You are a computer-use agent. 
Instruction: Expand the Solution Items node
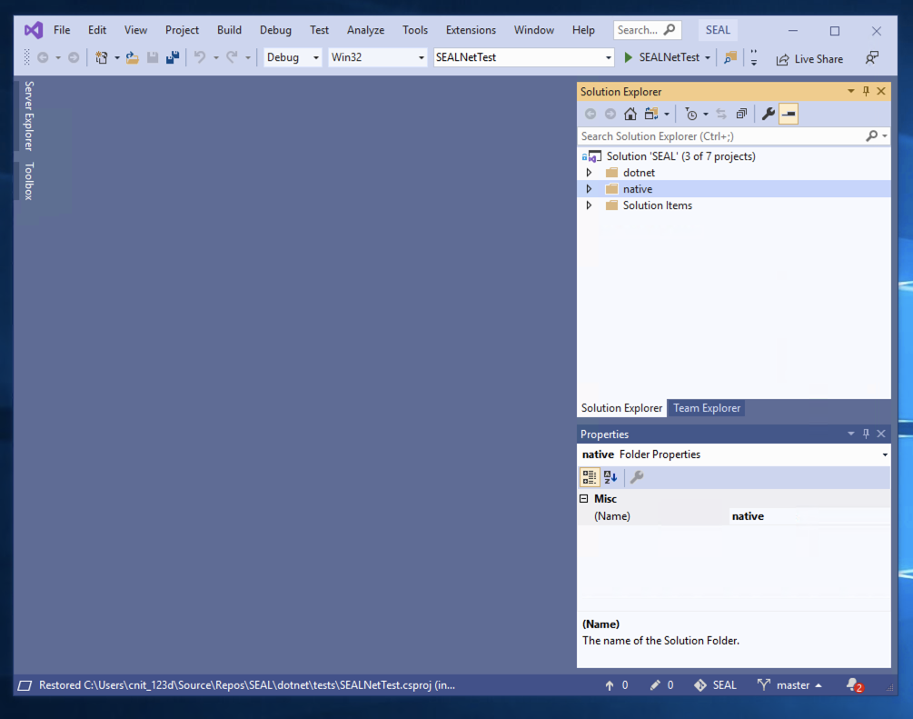tap(589, 205)
